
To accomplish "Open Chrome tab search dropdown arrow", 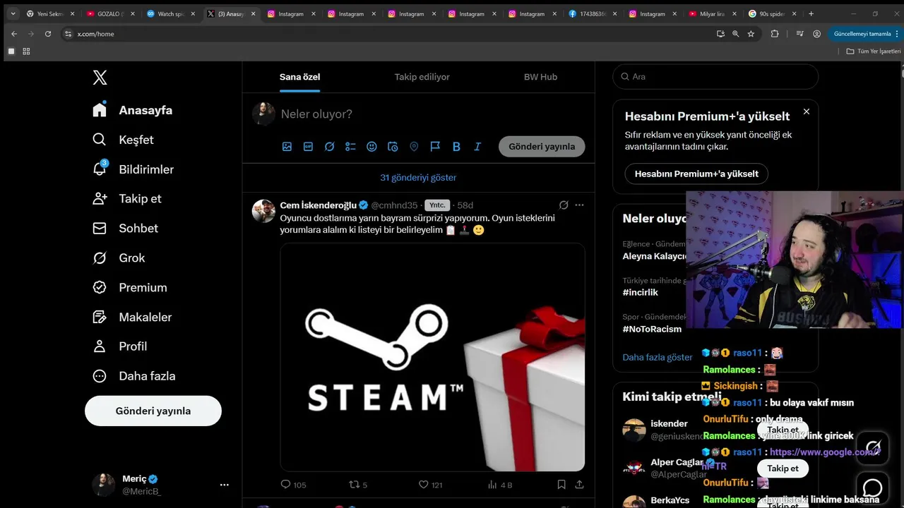I will point(13,13).
